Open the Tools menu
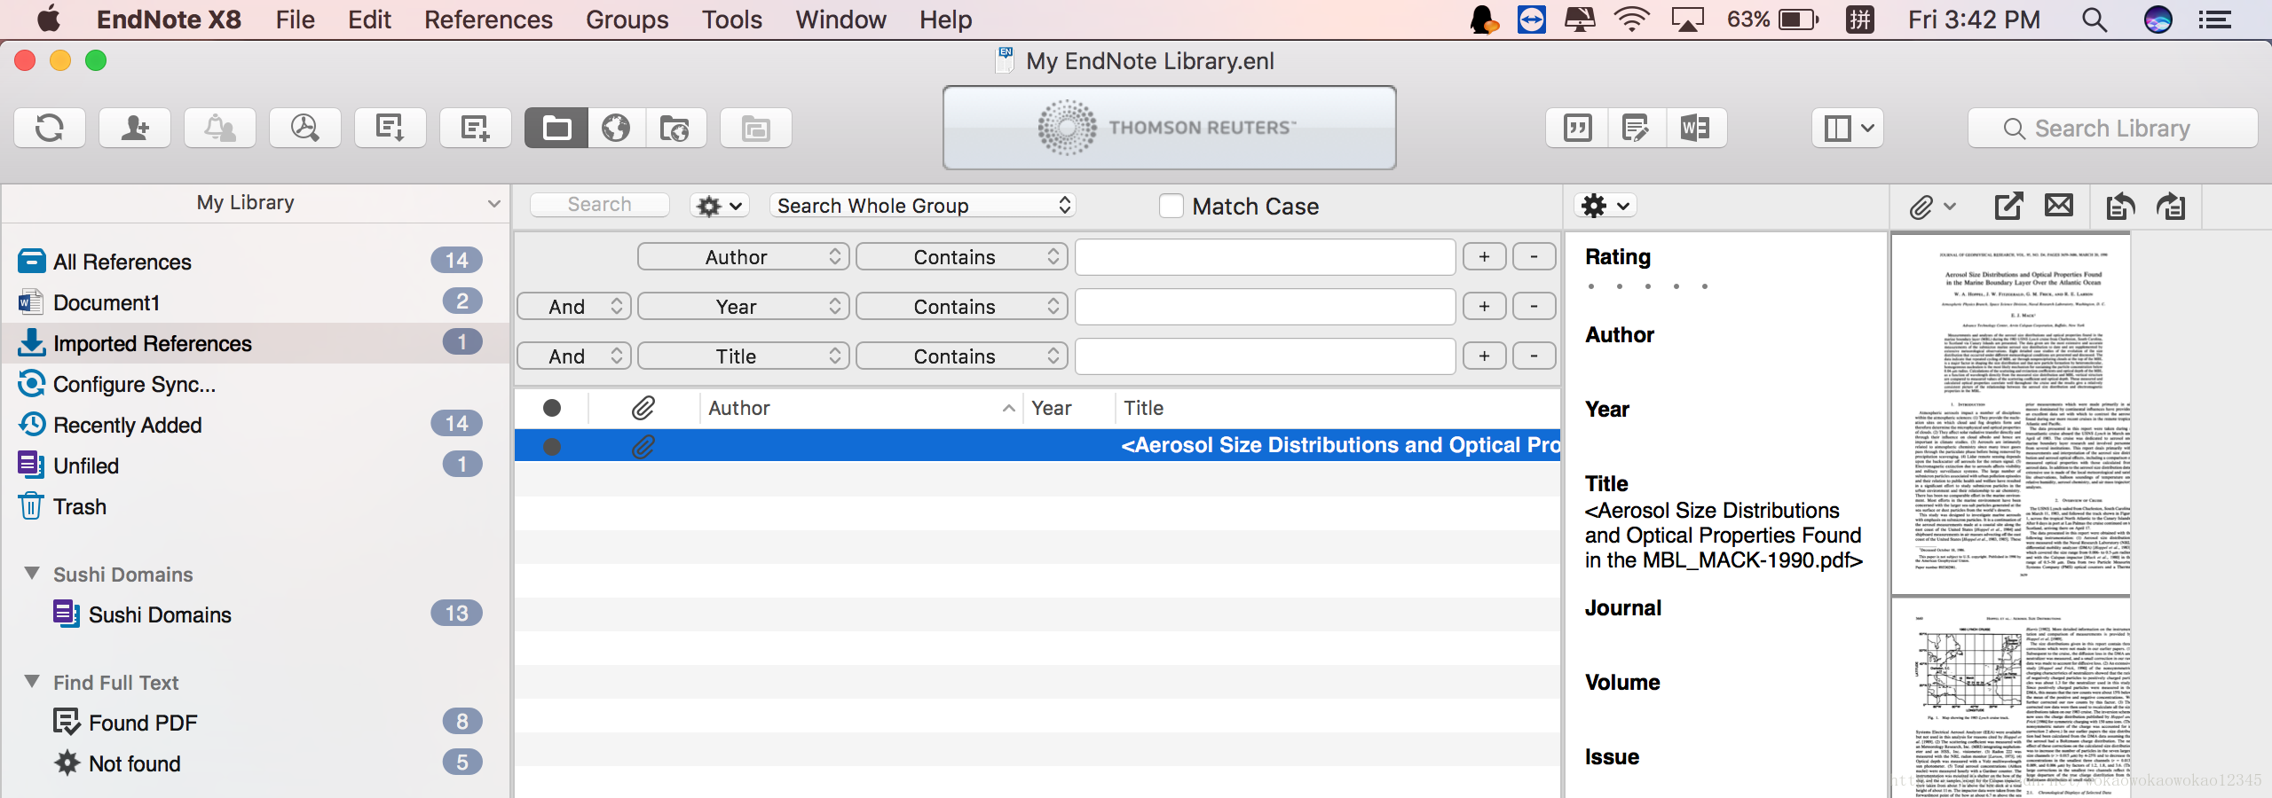The height and width of the screenshot is (798, 2272). click(731, 20)
